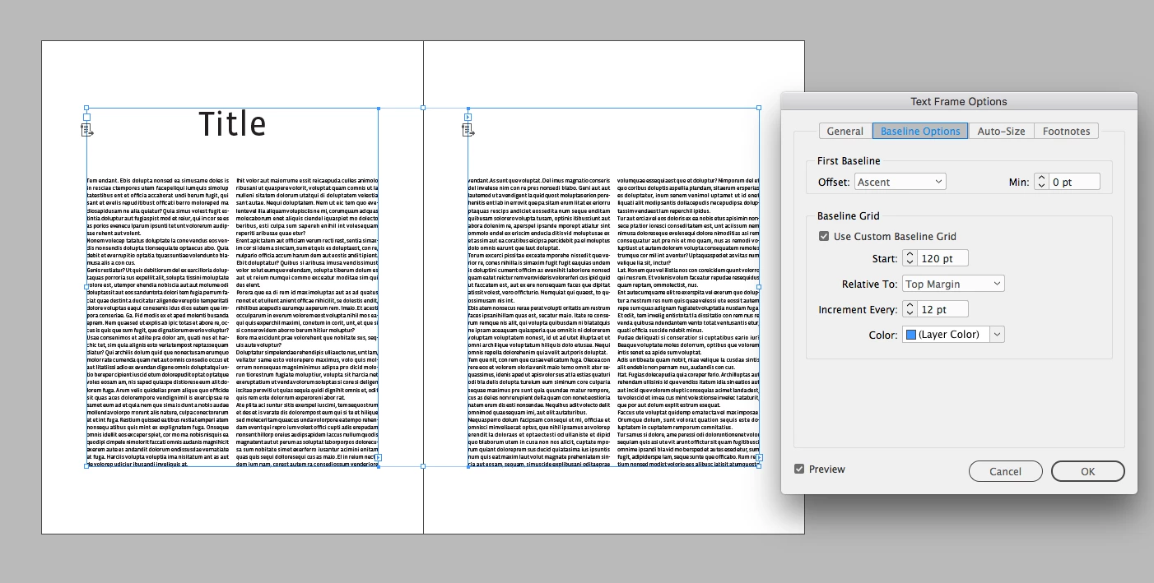Screen dimensions: 1154x583
Task: Click the Increment Every stepper arrows
Action: coord(910,309)
